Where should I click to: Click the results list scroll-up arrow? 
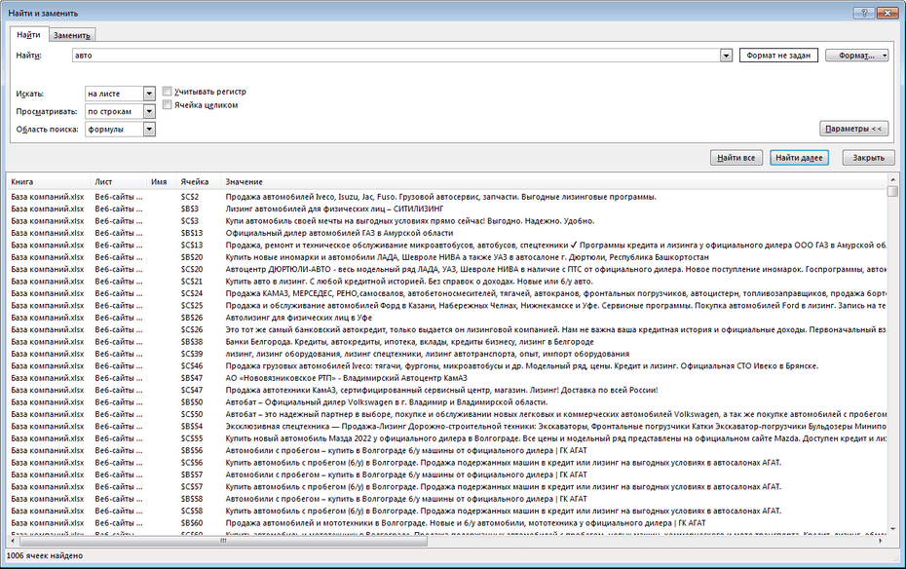pos(892,179)
